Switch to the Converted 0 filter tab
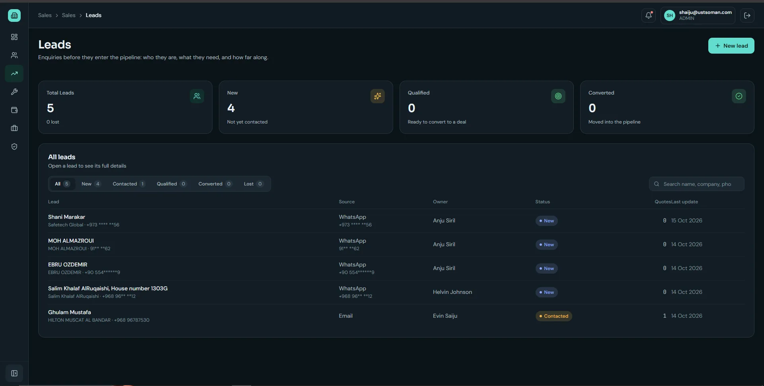 point(215,184)
